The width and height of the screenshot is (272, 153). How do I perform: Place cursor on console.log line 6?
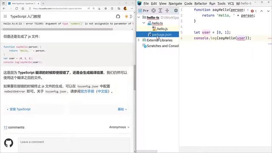(222, 38)
